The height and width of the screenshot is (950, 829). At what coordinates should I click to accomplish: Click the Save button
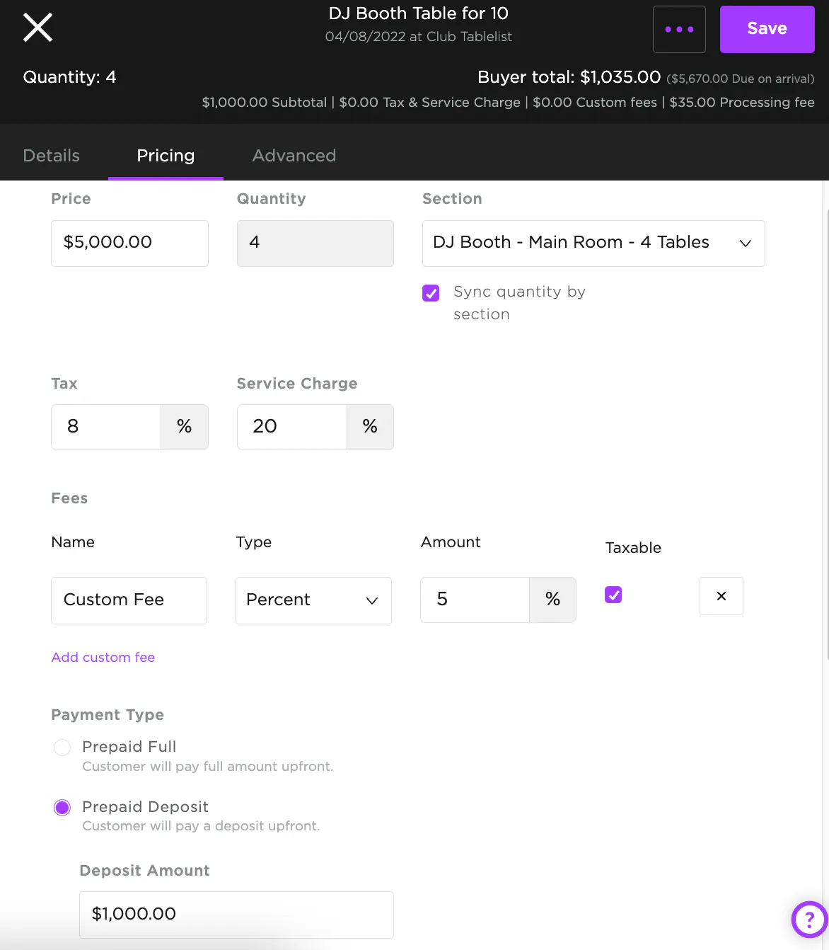[767, 29]
